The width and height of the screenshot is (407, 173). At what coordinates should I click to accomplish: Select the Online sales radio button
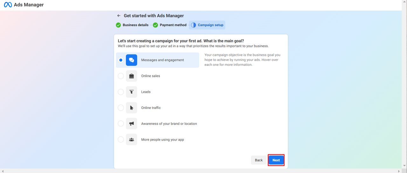tap(121, 76)
